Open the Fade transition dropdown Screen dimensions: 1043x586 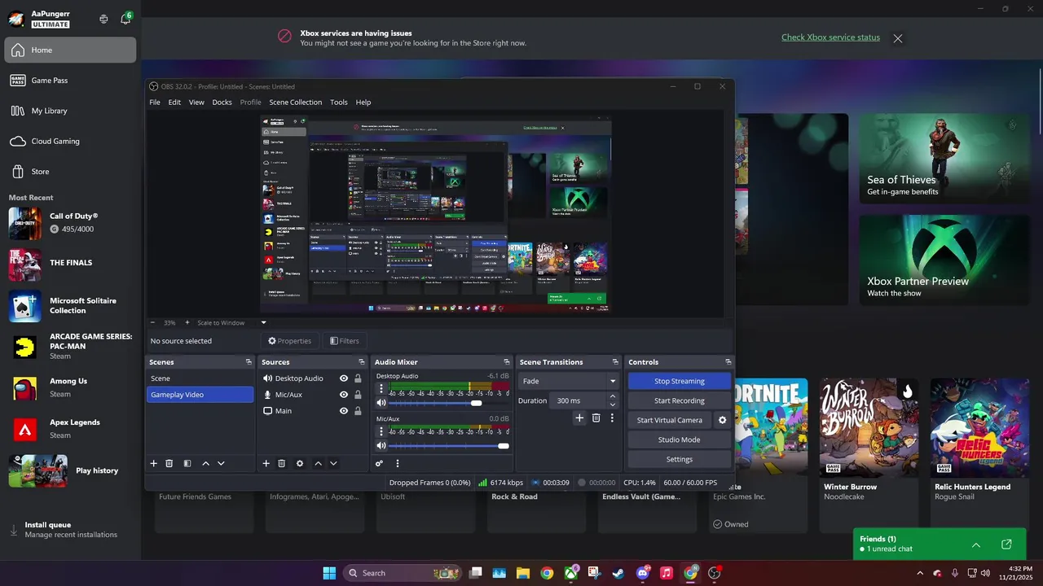click(x=569, y=381)
